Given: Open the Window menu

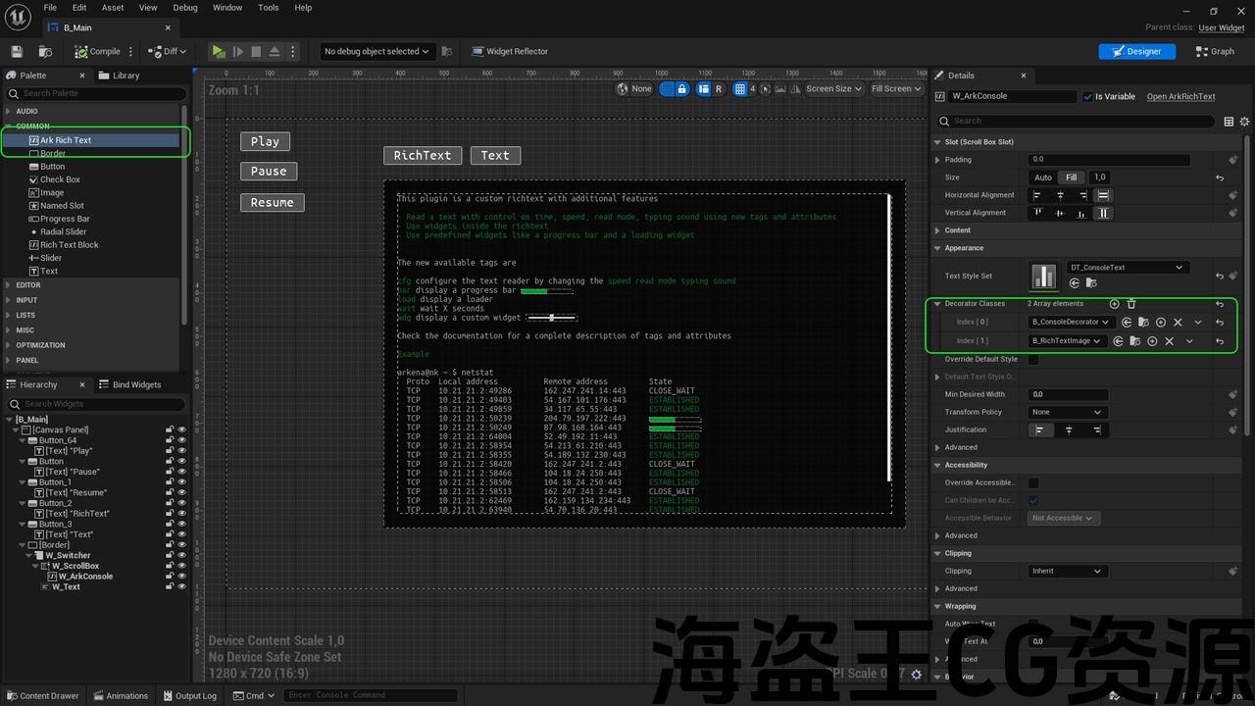Looking at the screenshot, I should pos(226,8).
